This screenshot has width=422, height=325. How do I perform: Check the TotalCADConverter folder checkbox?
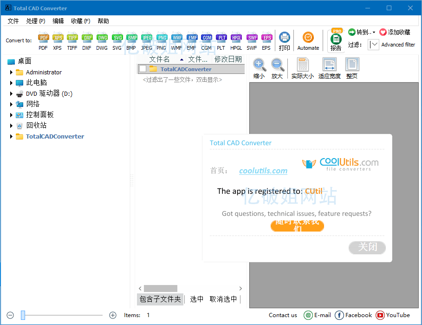pos(142,69)
